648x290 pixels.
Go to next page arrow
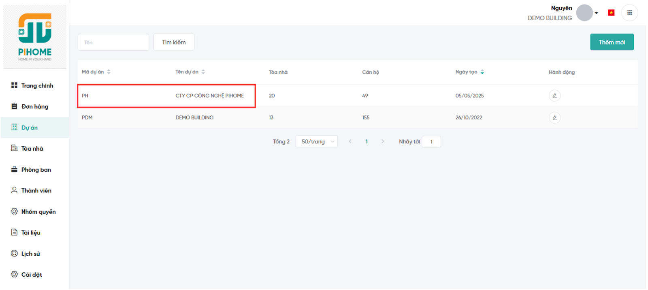click(x=382, y=141)
